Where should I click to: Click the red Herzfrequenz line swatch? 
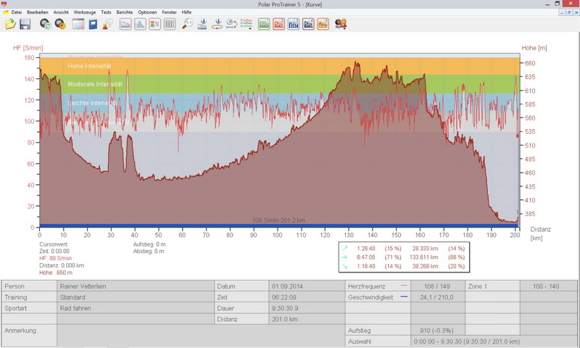tap(404, 286)
